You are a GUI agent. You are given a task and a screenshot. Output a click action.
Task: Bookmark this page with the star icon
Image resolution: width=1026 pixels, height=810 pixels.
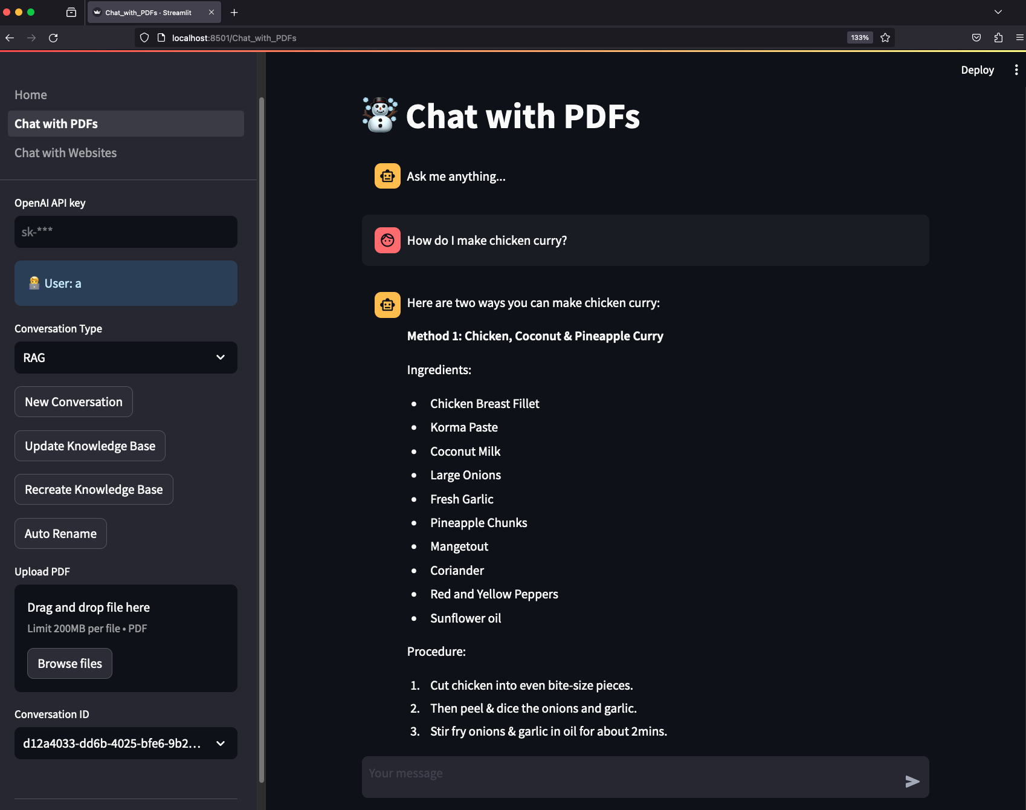(885, 38)
